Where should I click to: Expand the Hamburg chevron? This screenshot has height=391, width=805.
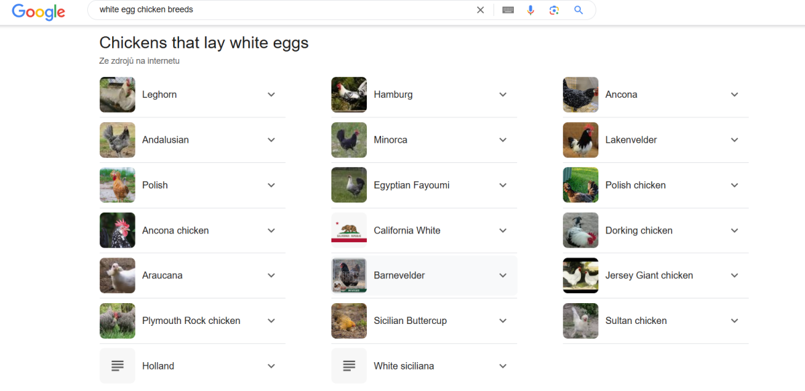click(x=503, y=95)
